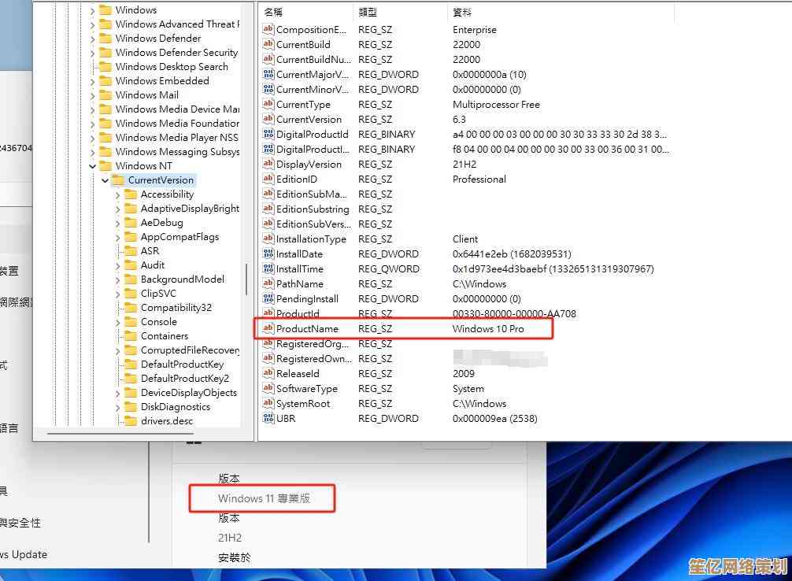The width and height of the screenshot is (792, 581).
Task: Click the CurrentVersion open folder icon
Action: 118,180
